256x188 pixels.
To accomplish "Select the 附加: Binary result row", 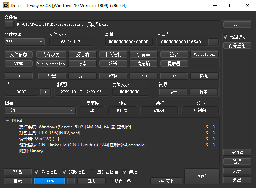I will [31, 151].
